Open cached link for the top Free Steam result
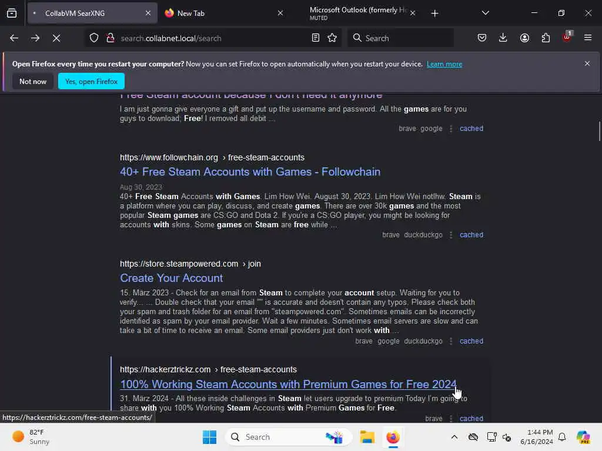This screenshot has width=602, height=451. (471, 129)
